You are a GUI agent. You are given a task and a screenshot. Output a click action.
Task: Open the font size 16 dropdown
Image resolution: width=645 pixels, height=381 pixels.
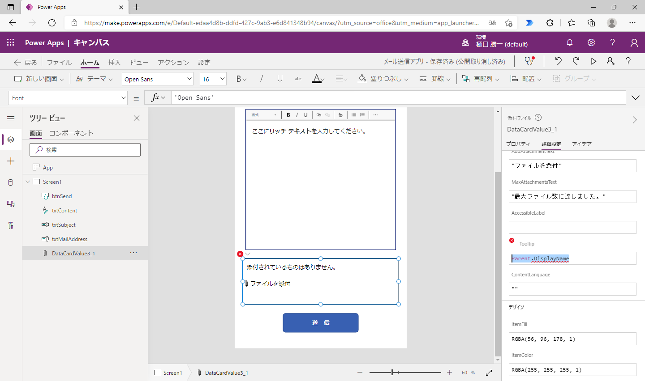tap(213, 79)
